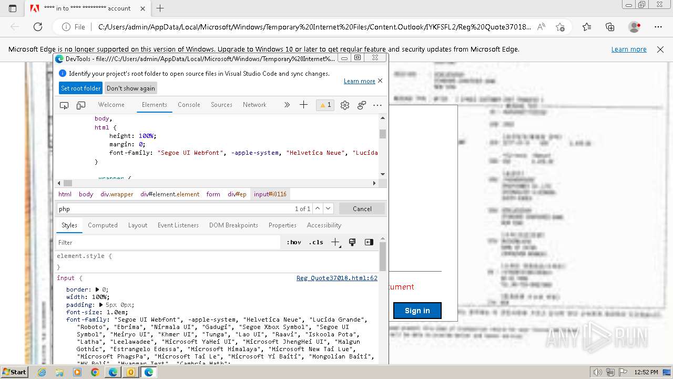Select the inspect element tool in DevTools

[x=64, y=105]
